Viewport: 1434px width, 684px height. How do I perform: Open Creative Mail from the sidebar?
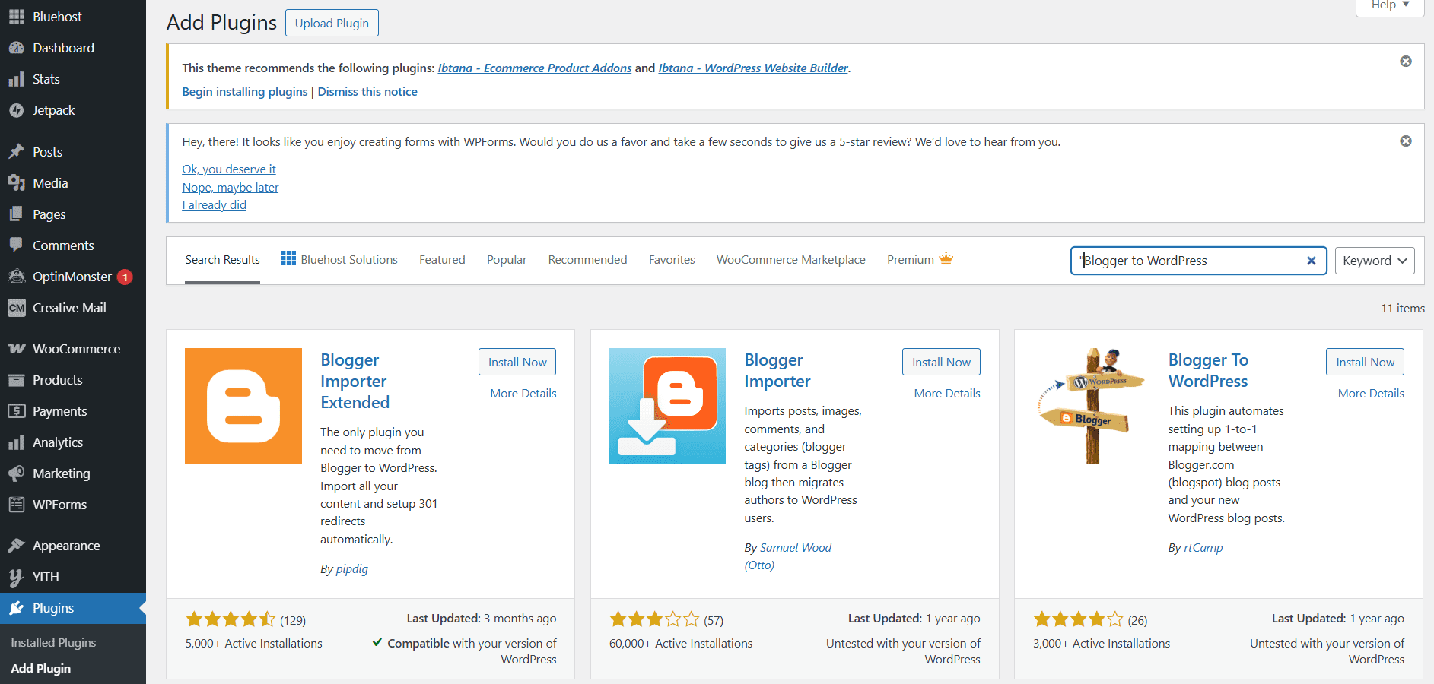pos(17,308)
